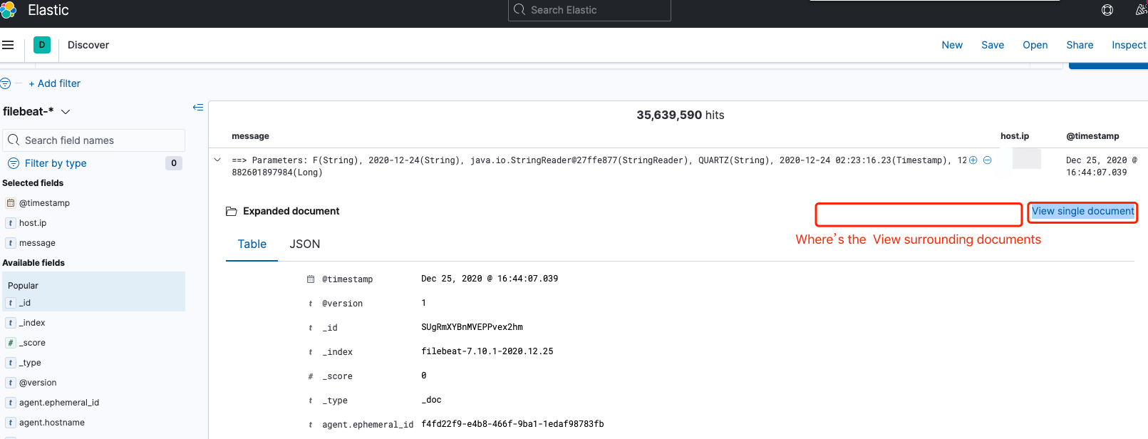This screenshot has width=1148, height=439.
Task: Collapse the field sidebar with the arrow icon
Action: 198,108
